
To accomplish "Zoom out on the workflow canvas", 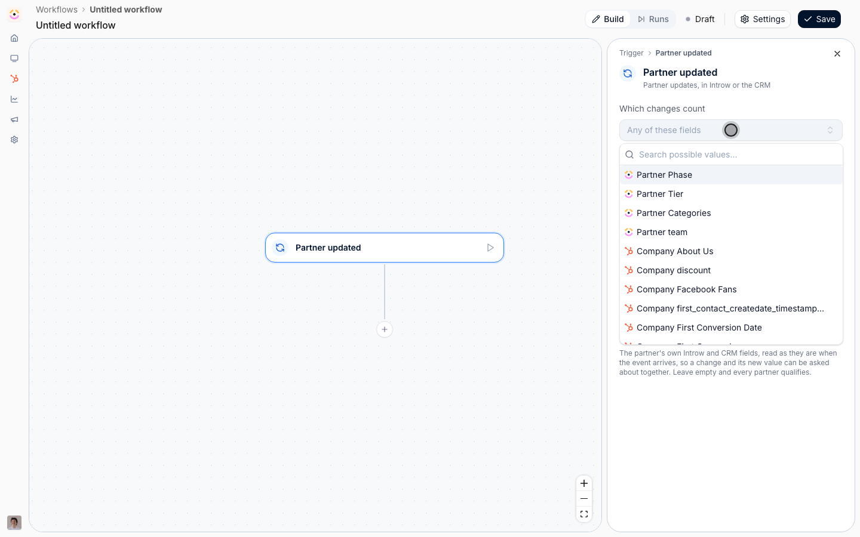I will point(584,499).
